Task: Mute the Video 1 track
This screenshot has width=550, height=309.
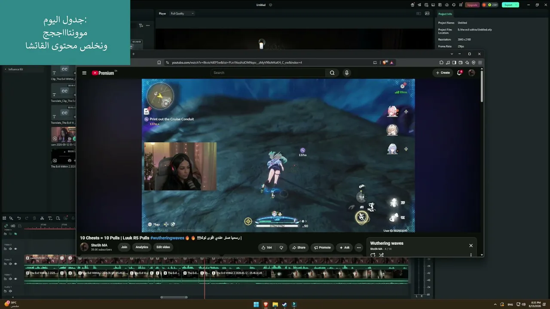Action: coord(10,279)
